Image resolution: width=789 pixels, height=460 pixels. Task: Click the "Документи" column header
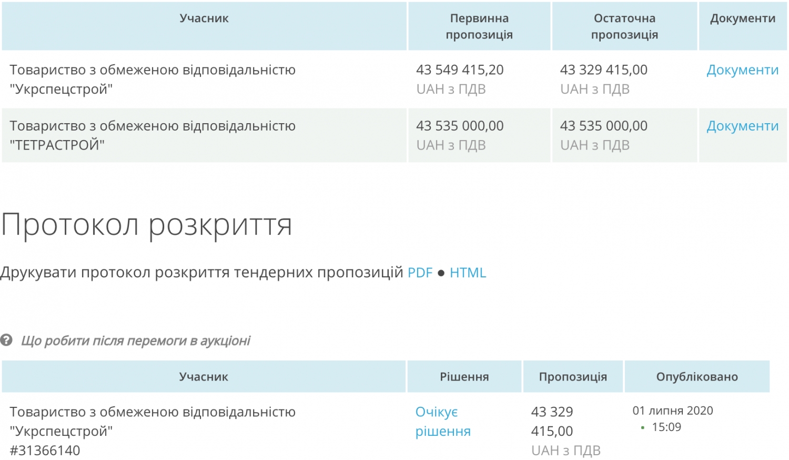[x=743, y=18]
